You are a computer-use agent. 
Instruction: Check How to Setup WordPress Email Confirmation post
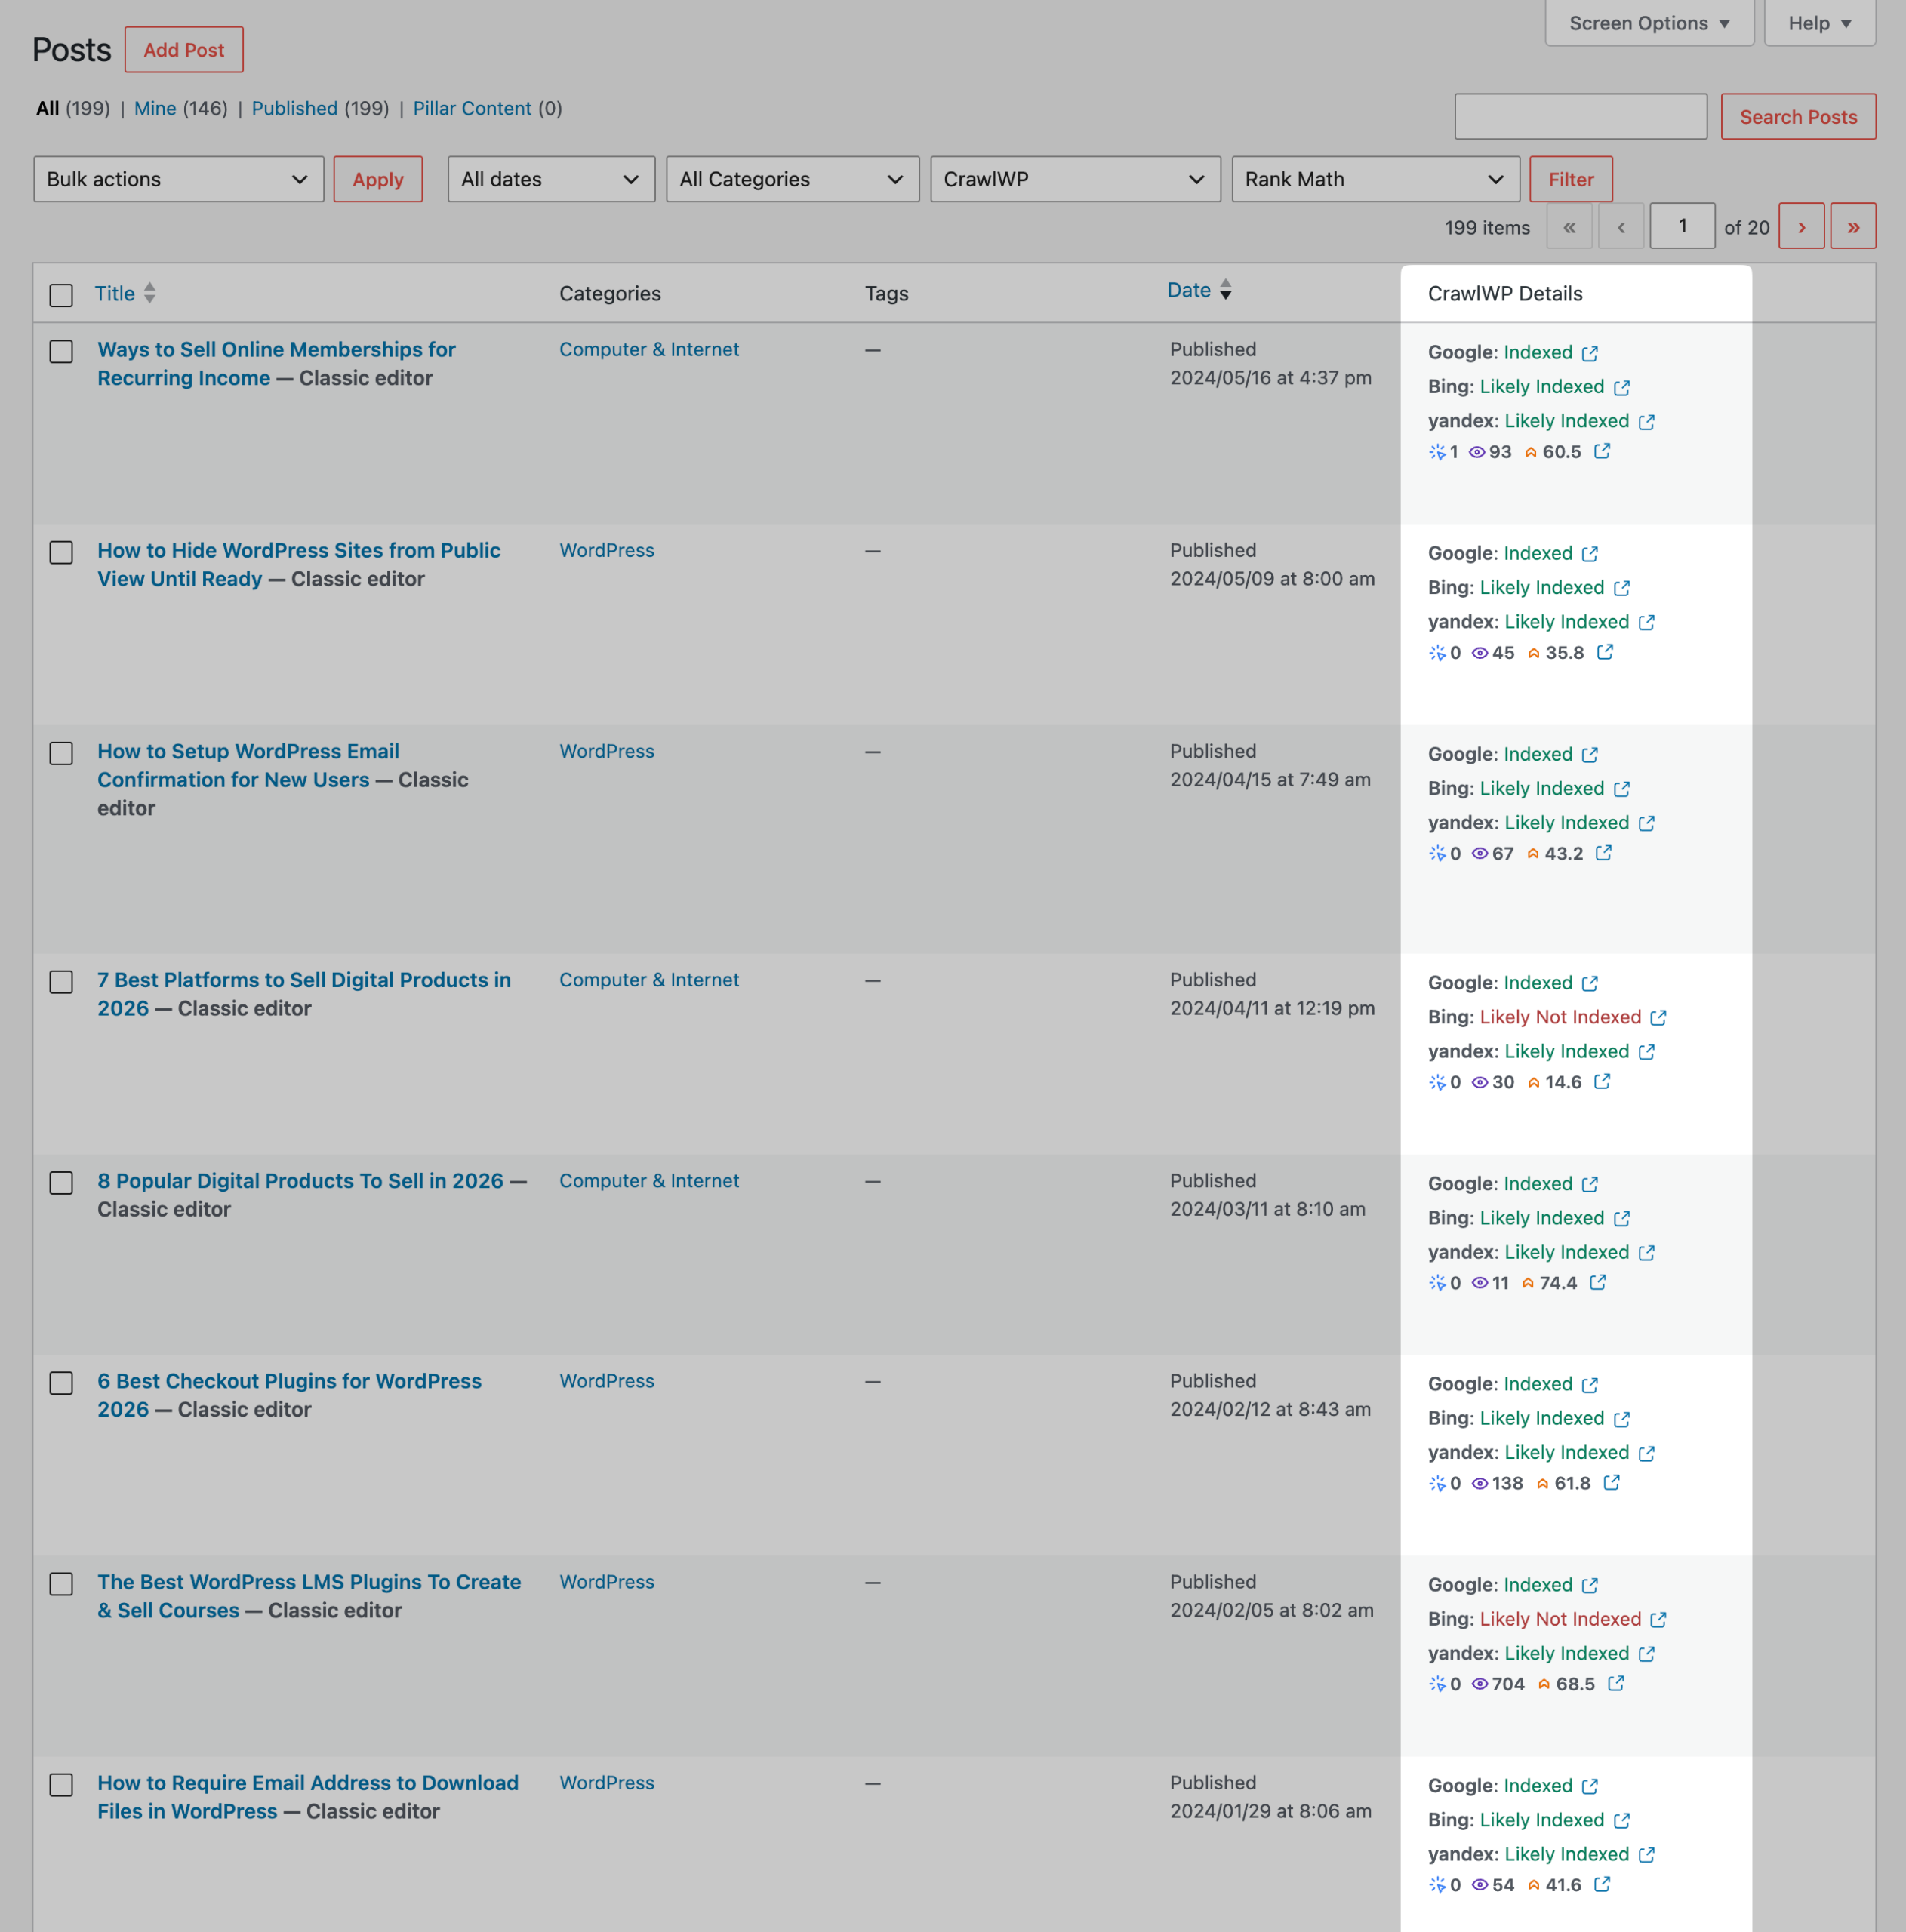[x=61, y=753]
